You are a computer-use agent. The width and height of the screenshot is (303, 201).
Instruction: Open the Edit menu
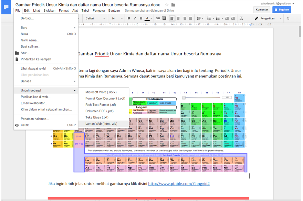tap(27, 11)
